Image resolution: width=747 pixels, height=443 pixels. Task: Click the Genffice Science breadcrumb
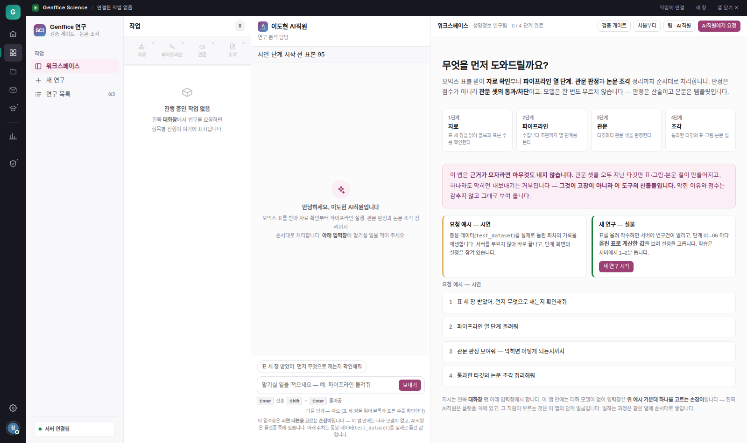coord(65,7)
